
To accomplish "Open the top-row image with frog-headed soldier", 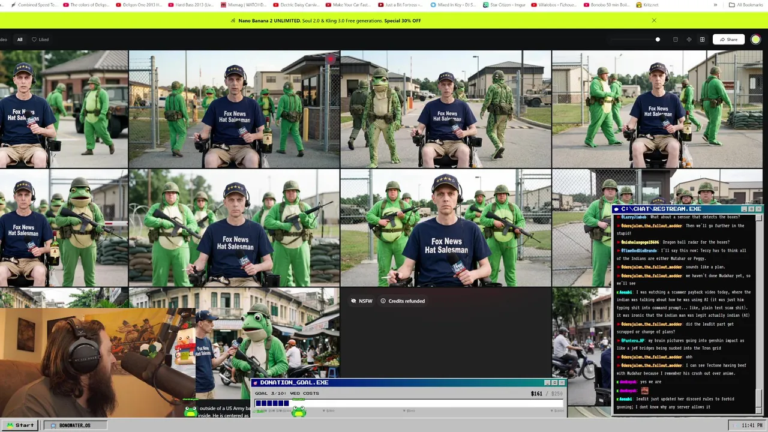I will pyautogui.click(x=446, y=109).
